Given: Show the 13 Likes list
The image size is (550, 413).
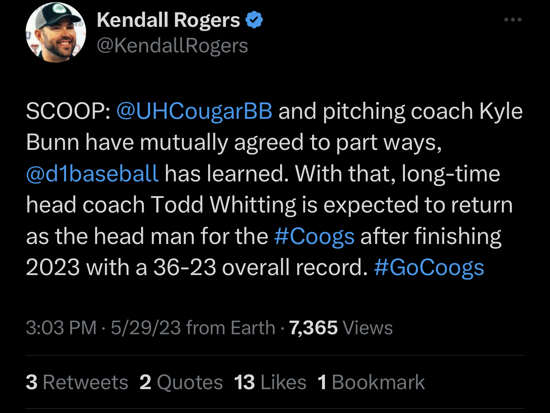Looking at the screenshot, I should tap(270, 382).
